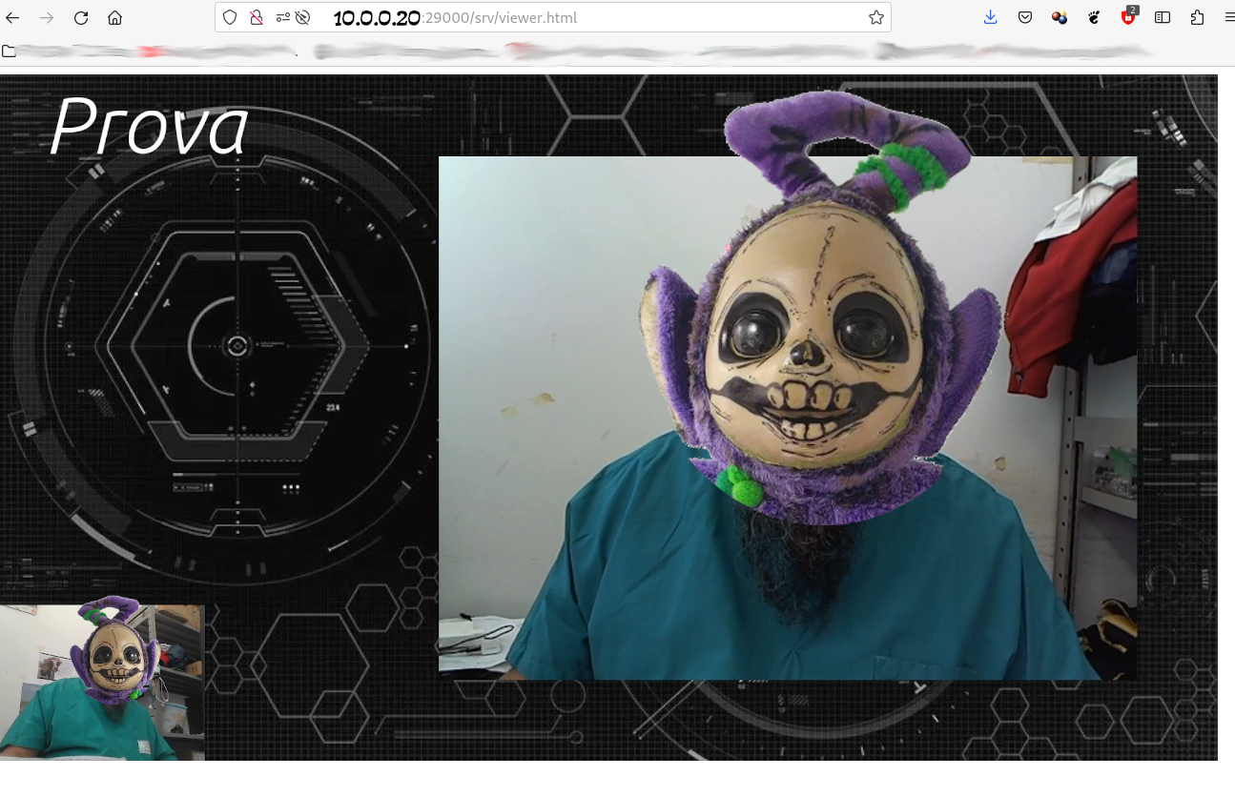Click the large main webcam video
Image resolution: width=1235 pixels, height=797 pixels.
pyautogui.click(x=788, y=418)
